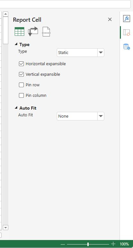Collapse the Type section
The width and height of the screenshot is (133, 248).
click(x=16, y=44)
